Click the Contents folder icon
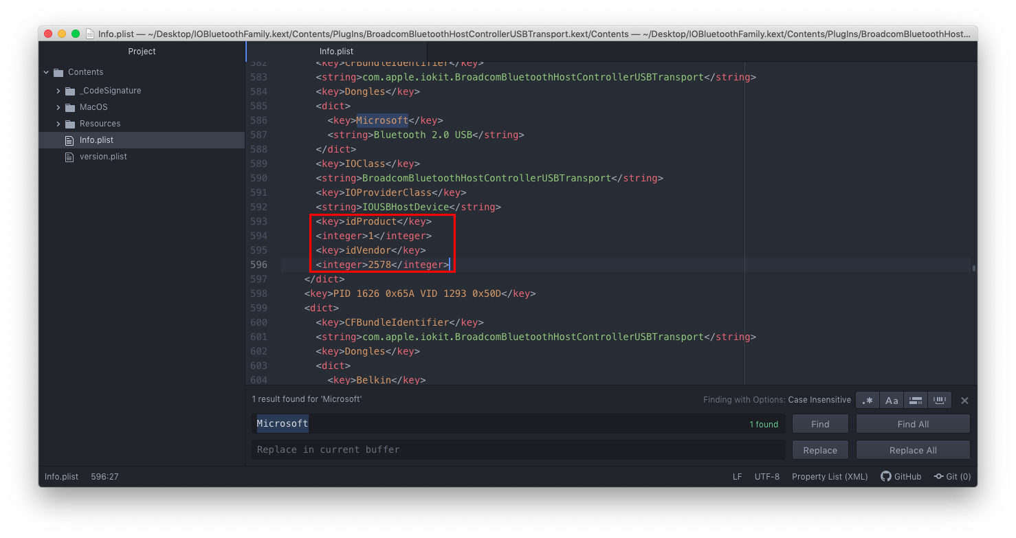The width and height of the screenshot is (1016, 538). 58,72
